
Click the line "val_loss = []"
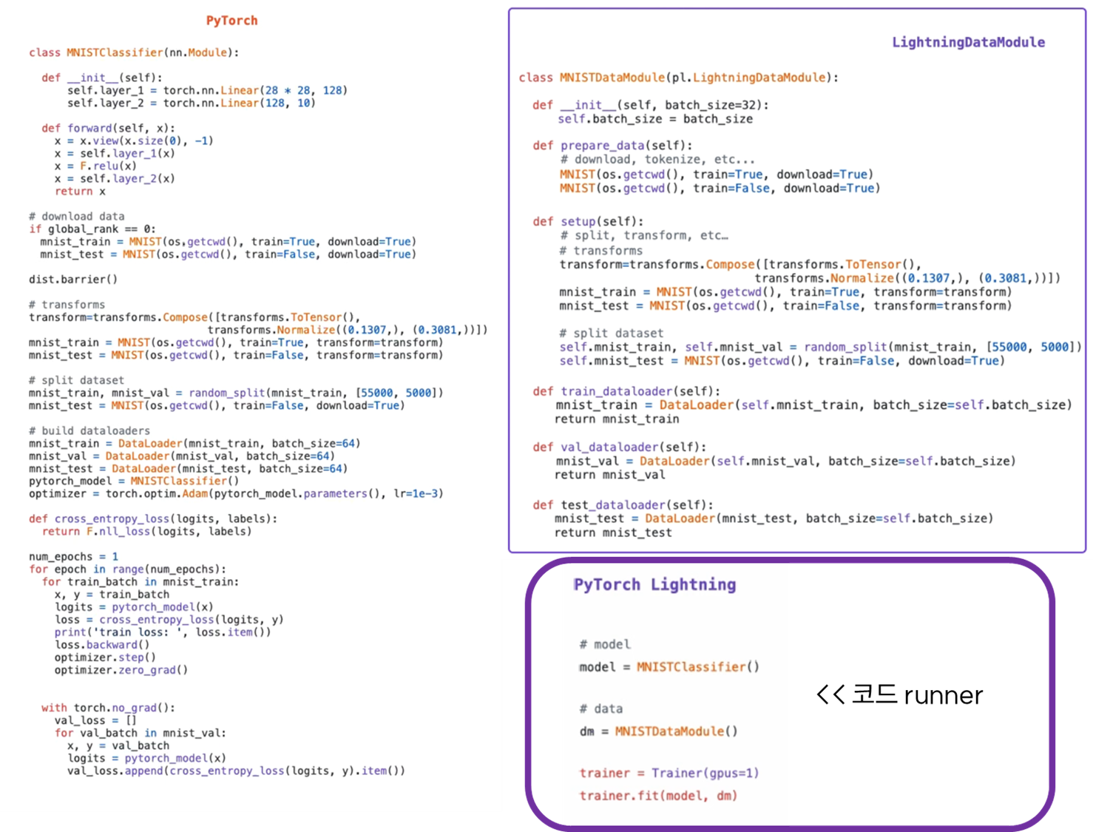(95, 720)
